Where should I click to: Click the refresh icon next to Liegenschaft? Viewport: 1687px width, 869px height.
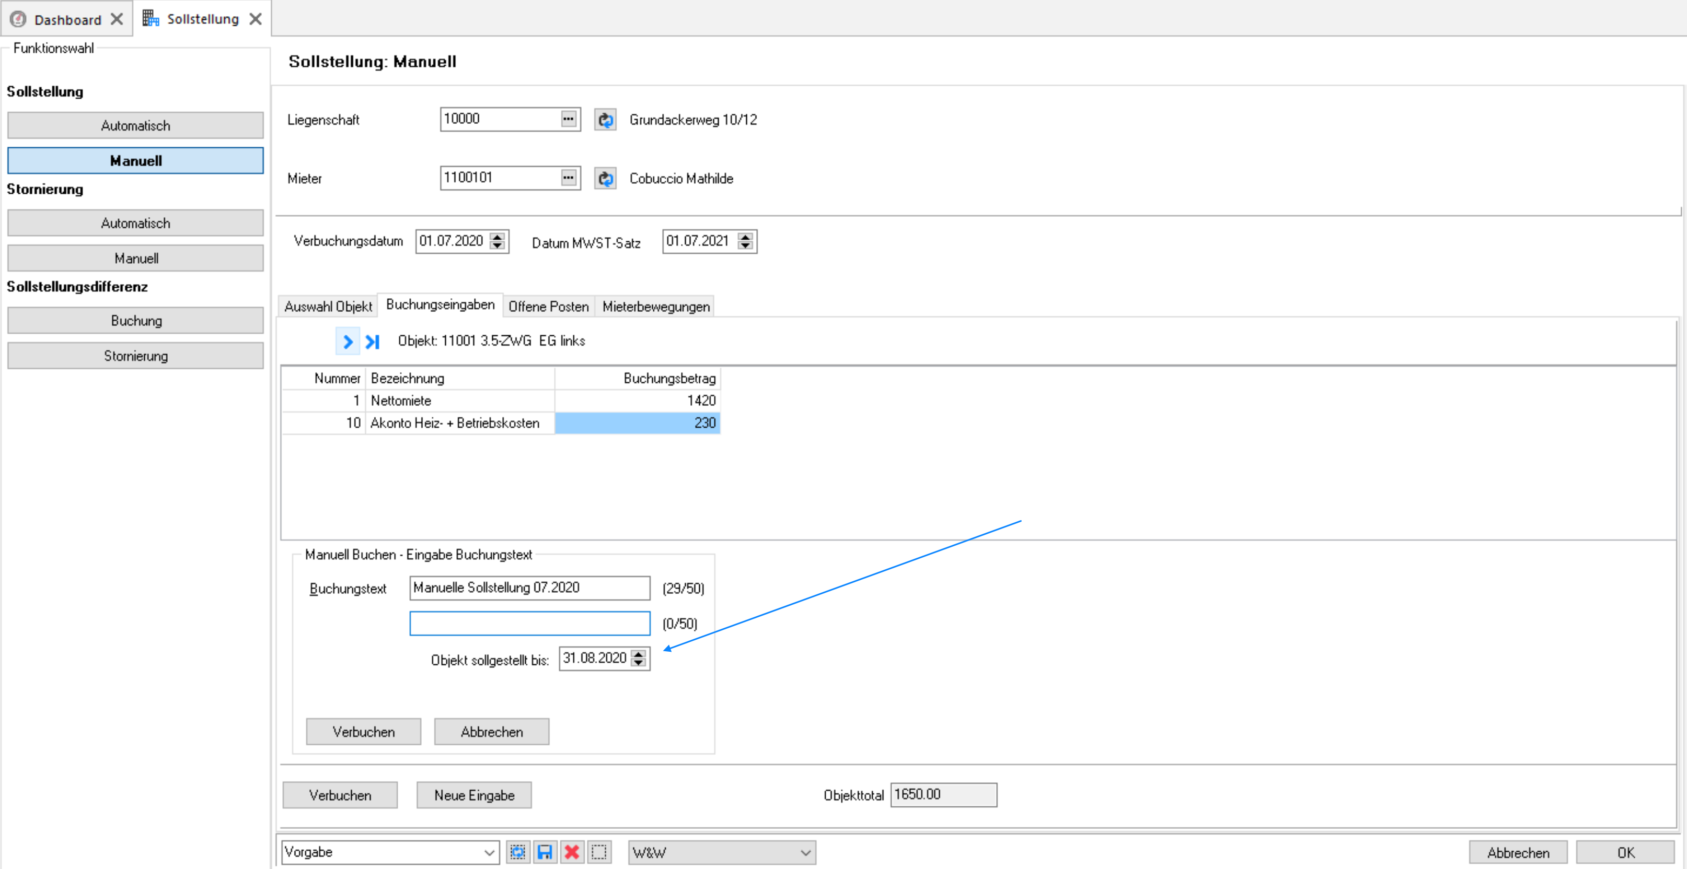(605, 120)
